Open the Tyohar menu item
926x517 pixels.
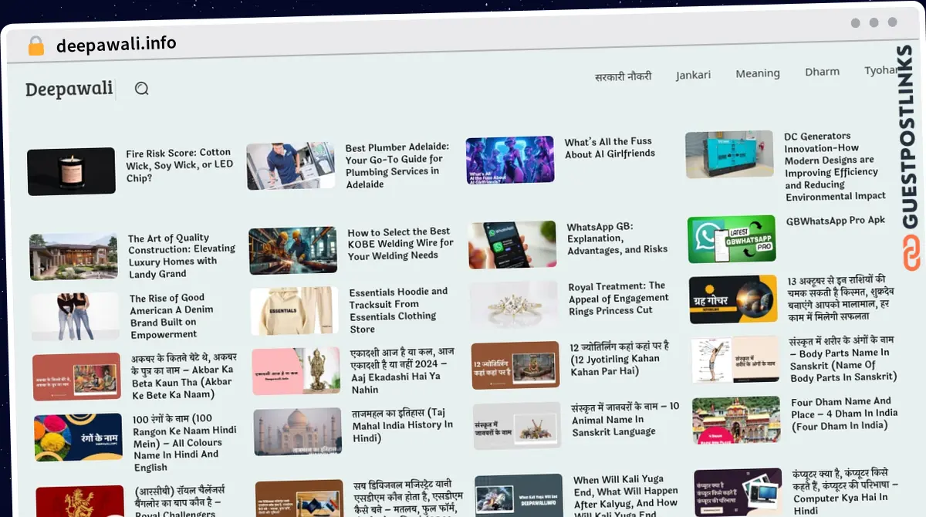pos(881,70)
